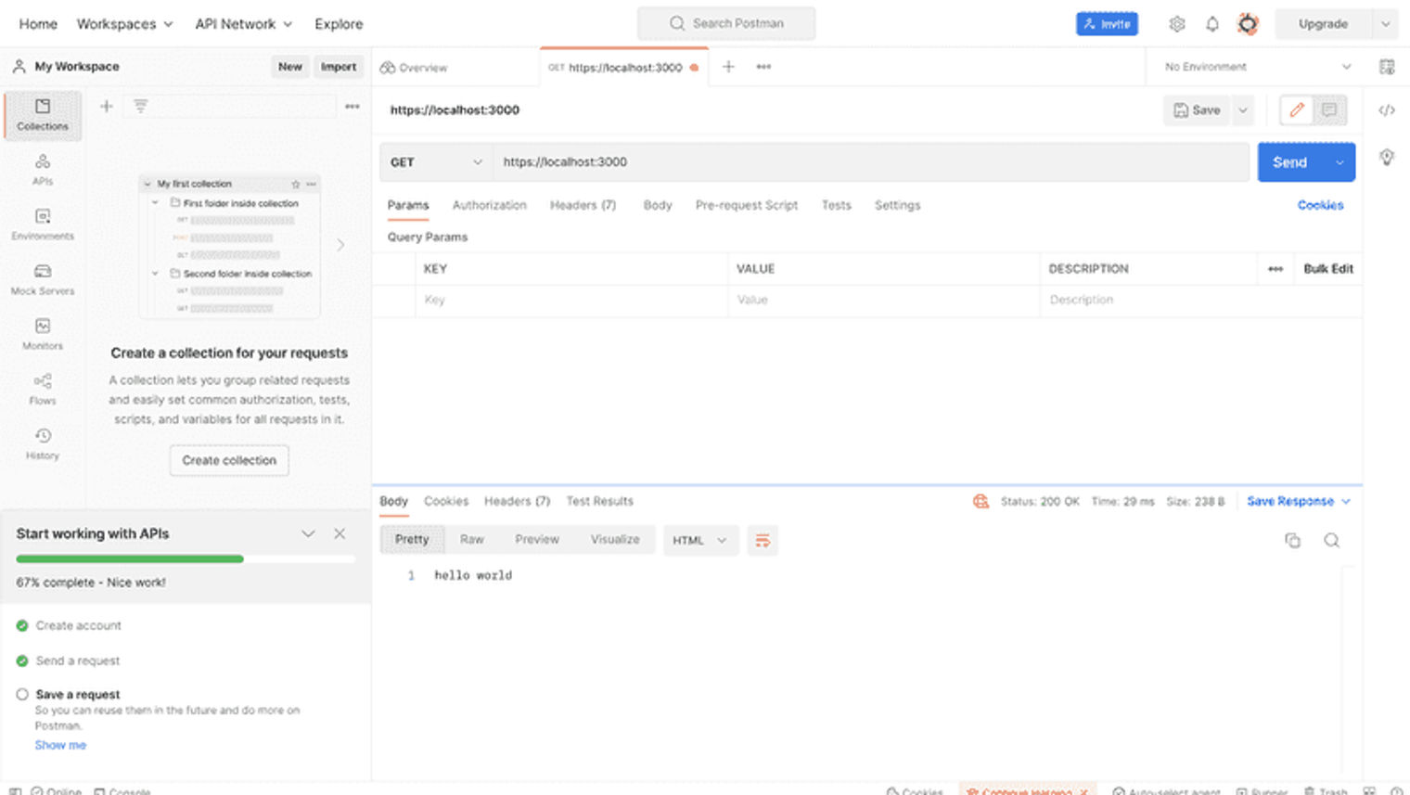Image resolution: width=1410 pixels, height=795 pixels.
Task: Click the Invite button
Action: click(1107, 24)
